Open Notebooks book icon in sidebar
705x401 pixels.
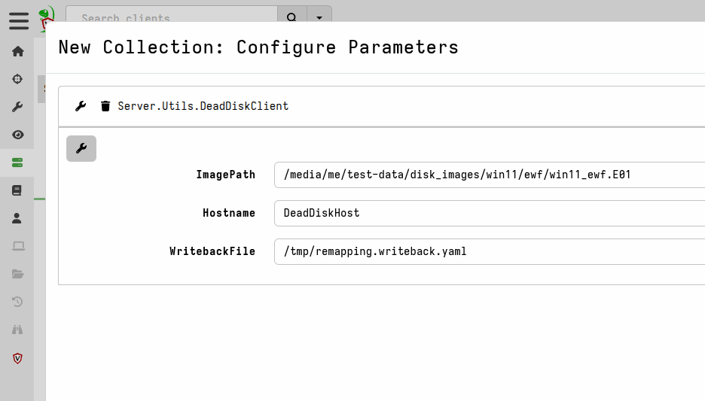pyautogui.click(x=17, y=190)
